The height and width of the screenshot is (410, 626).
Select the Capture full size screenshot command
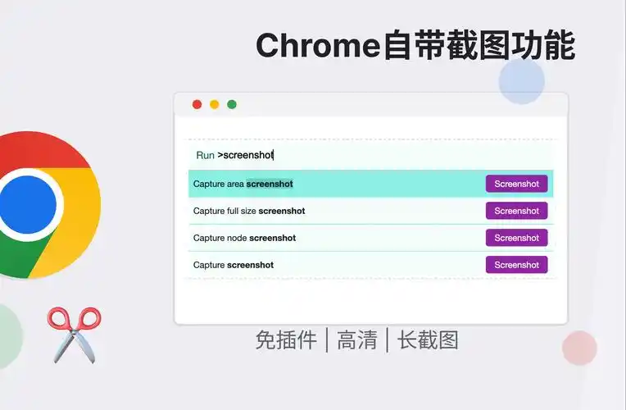coord(249,211)
